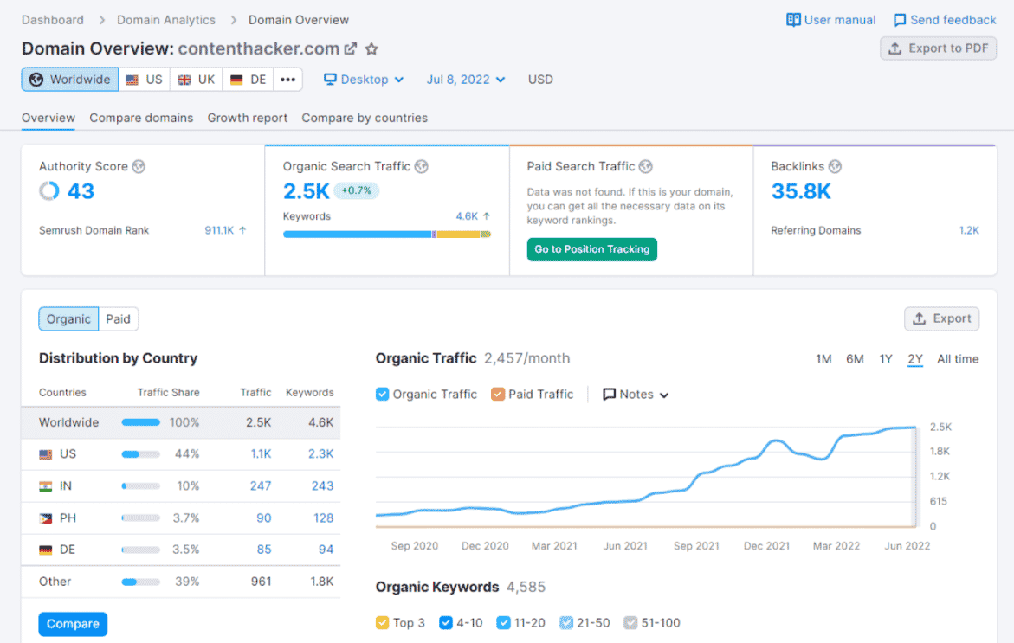Click first breadcrumb separator arrow after Dashboard
The image size is (1014, 643).
pyautogui.click(x=101, y=20)
